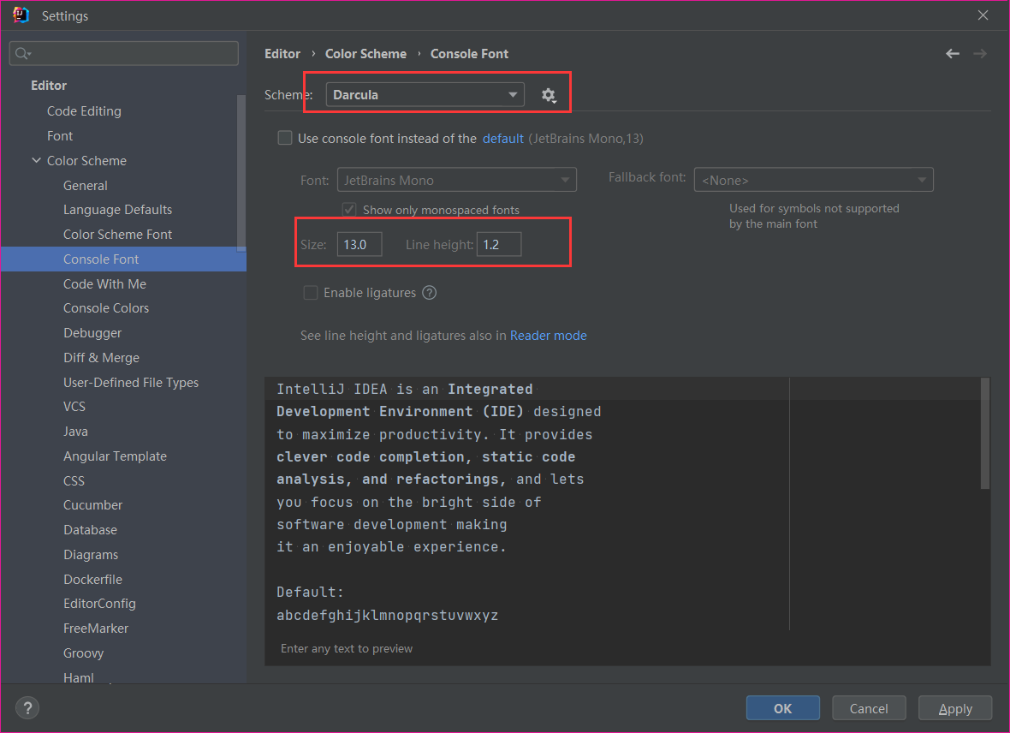
Task: Open Console Colors settings
Action: click(x=105, y=308)
